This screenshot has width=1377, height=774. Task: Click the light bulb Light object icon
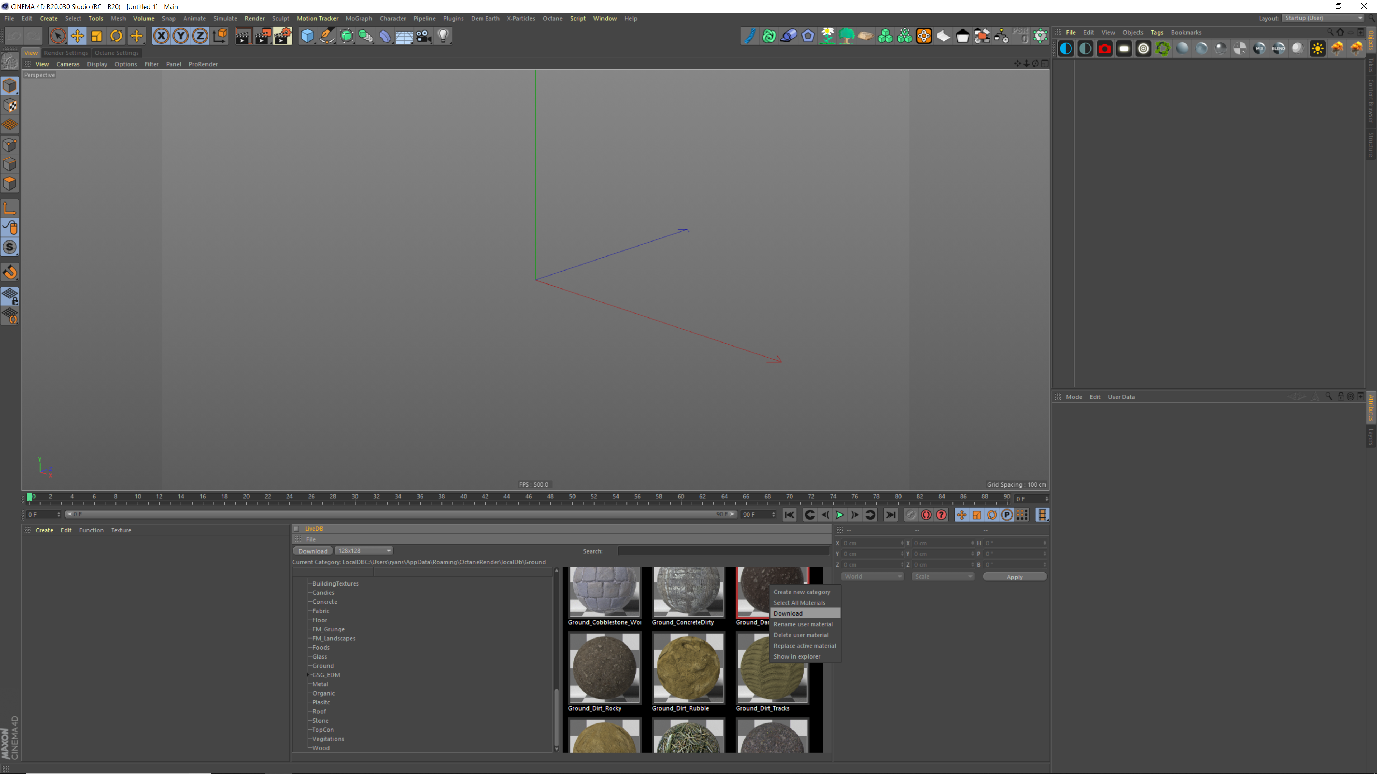point(443,36)
